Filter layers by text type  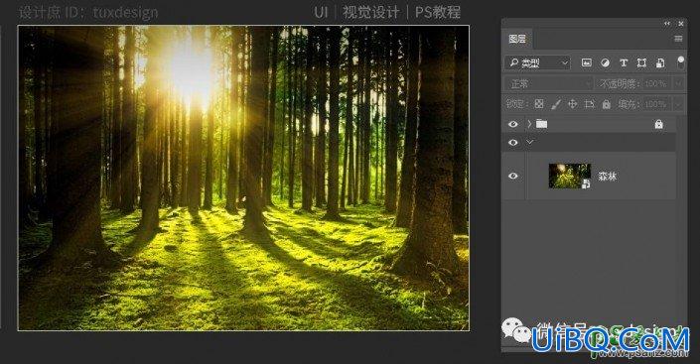click(624, 62)
